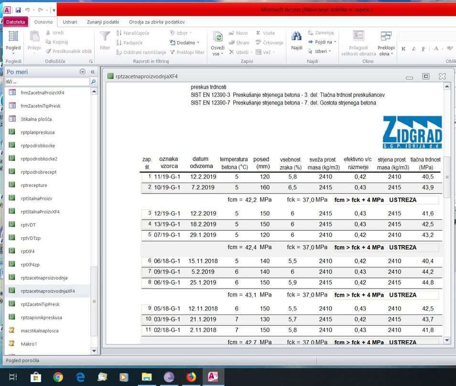This screenshot has width=456, height=386.
Task: Expand the Pojdi na dropdown
Action: coord(325,42)
